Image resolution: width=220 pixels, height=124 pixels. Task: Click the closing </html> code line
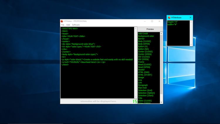(65, 65)
